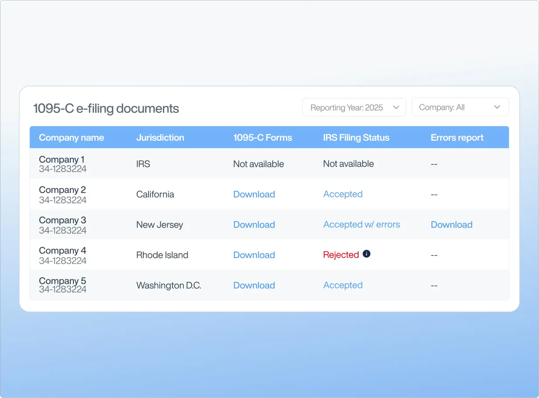Open the Reporting Year: 2025 dropdown

pyautogui.click(x=354, y=107)
